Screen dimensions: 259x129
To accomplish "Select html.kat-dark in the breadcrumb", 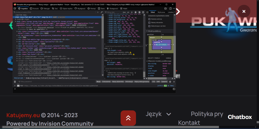I will 18,78.
